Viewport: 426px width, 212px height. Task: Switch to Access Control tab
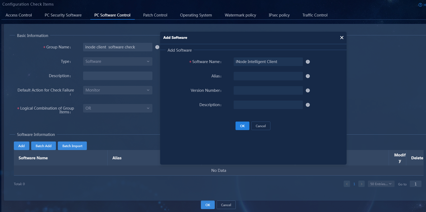(19, 15)
